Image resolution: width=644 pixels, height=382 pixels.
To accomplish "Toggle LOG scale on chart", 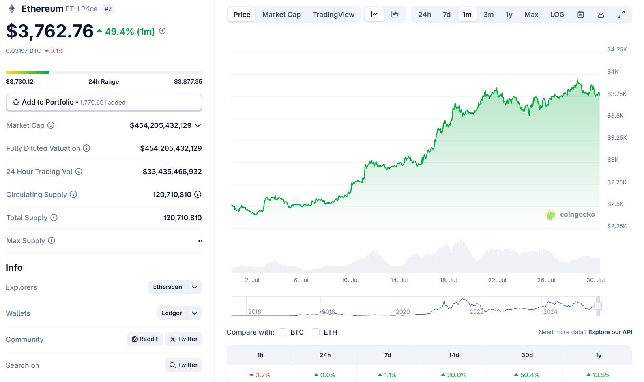I will pyautogui.click(x=557, y=15).
